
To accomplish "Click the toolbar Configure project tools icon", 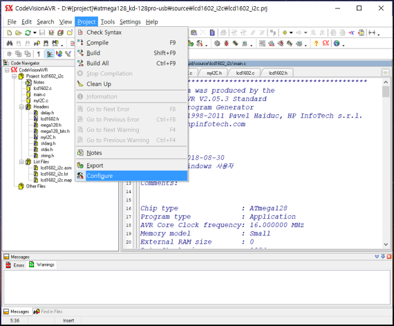I will tap(200, 44).
